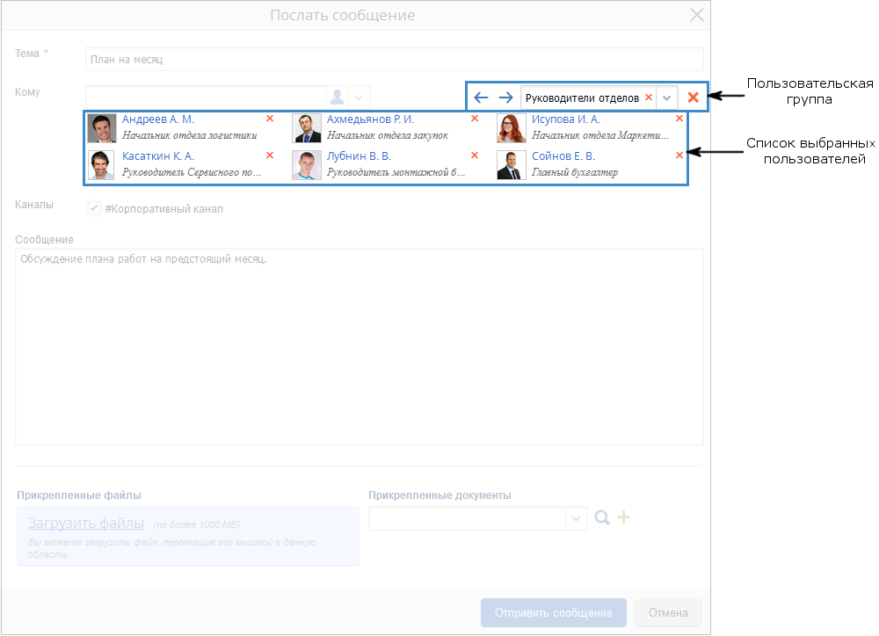
Task: Click Руководитель Сервисного по… text
Action: (192, 172)
